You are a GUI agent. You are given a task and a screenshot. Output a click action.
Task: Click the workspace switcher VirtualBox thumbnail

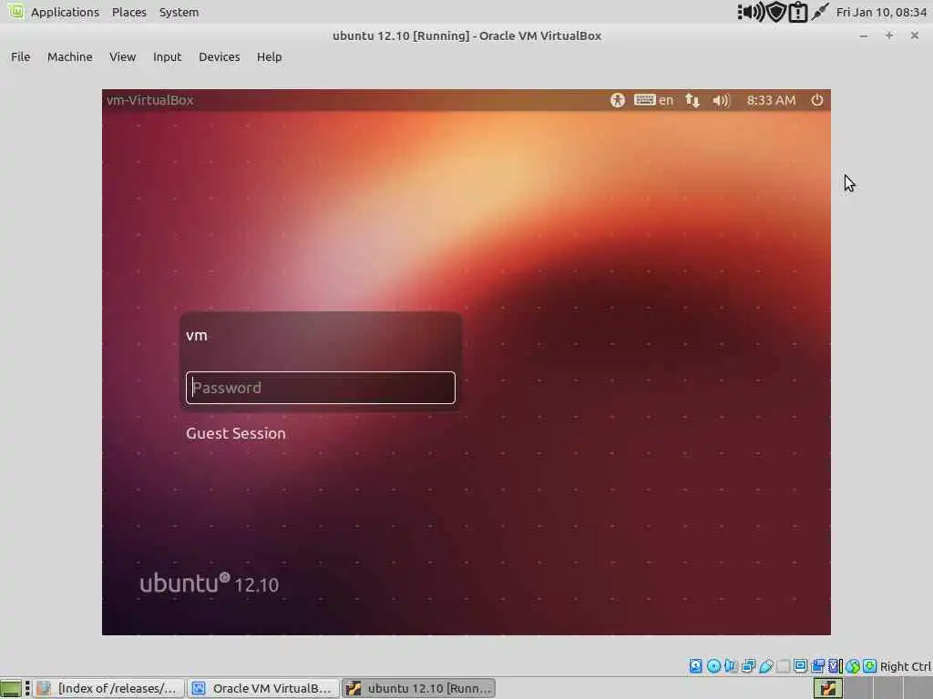coord(828,688)
